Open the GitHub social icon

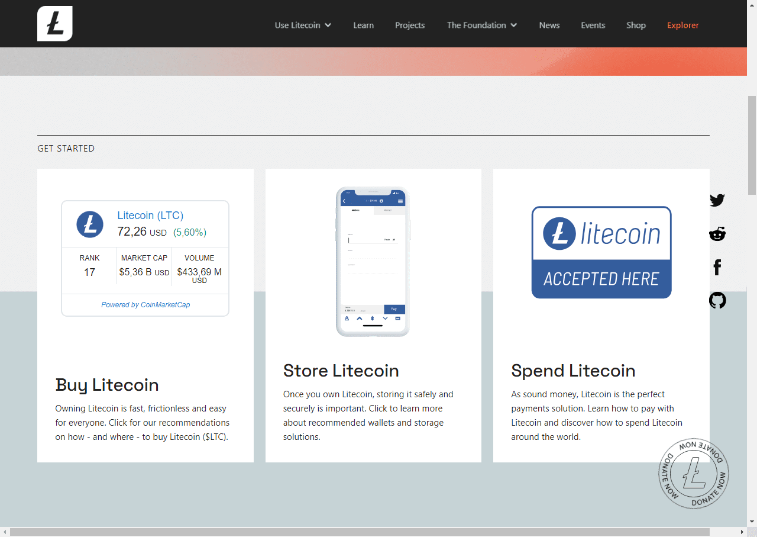(717, 301)
